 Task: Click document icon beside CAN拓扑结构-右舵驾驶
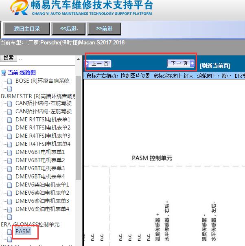pos(9,103)
